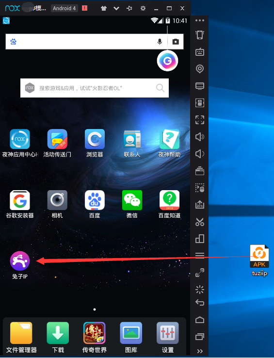The image size is (274, 358).
Task: Click the Baidu paw logo in search bar
Action: [x=13, y=42]
